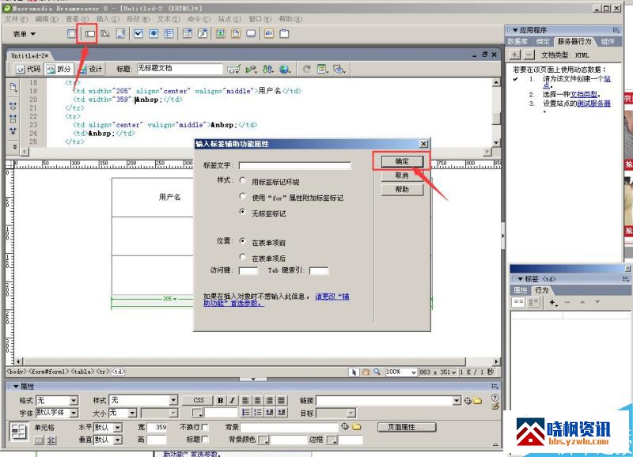
Task: Collapse the 属性 Properties panel
Action: click(16, 387)
